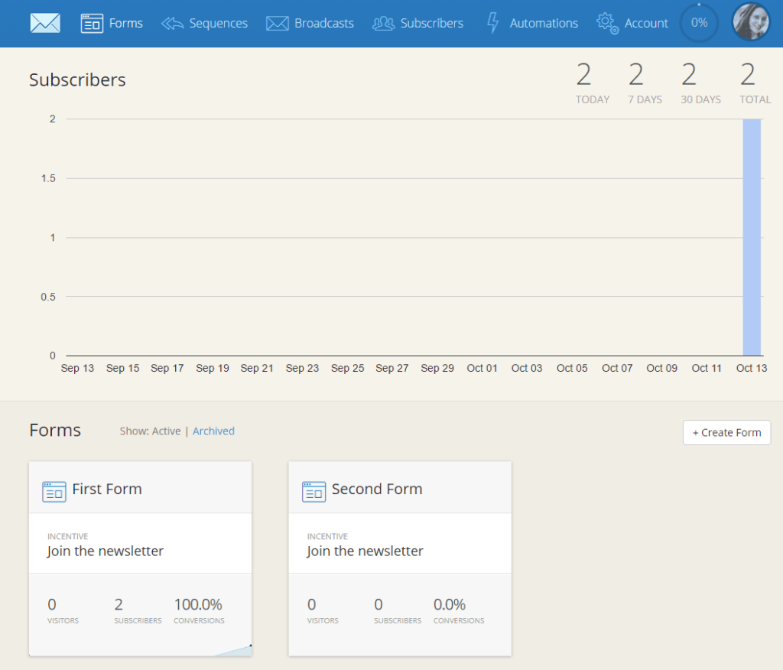Image resolution: width=783 pixels, height=670 pixels.
Task: Click the Account gear icon
Action: point(607,23)
